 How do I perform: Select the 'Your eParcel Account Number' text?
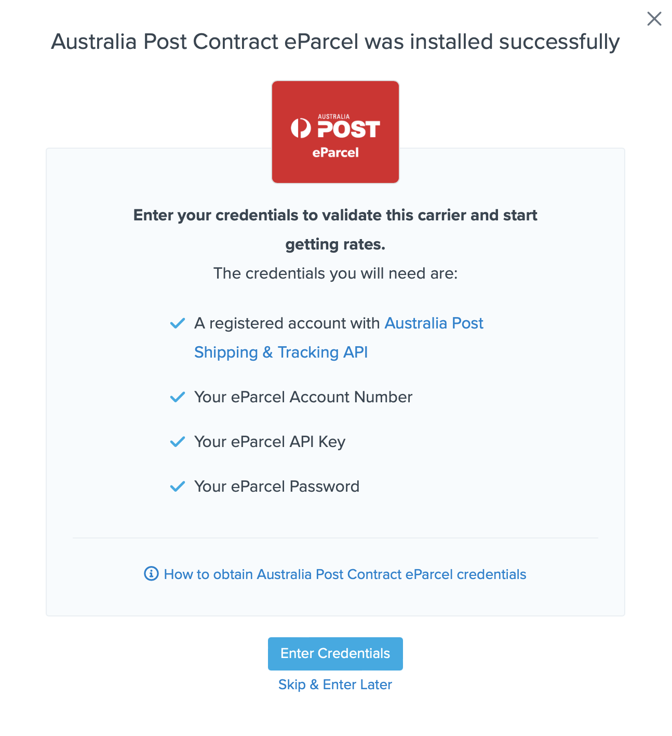(303, 397)
